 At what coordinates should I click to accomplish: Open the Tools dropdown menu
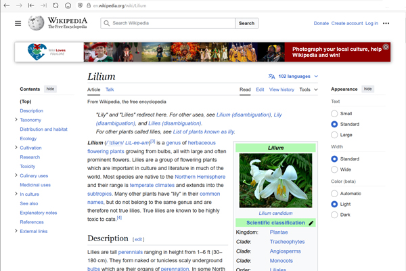point(309,89)
